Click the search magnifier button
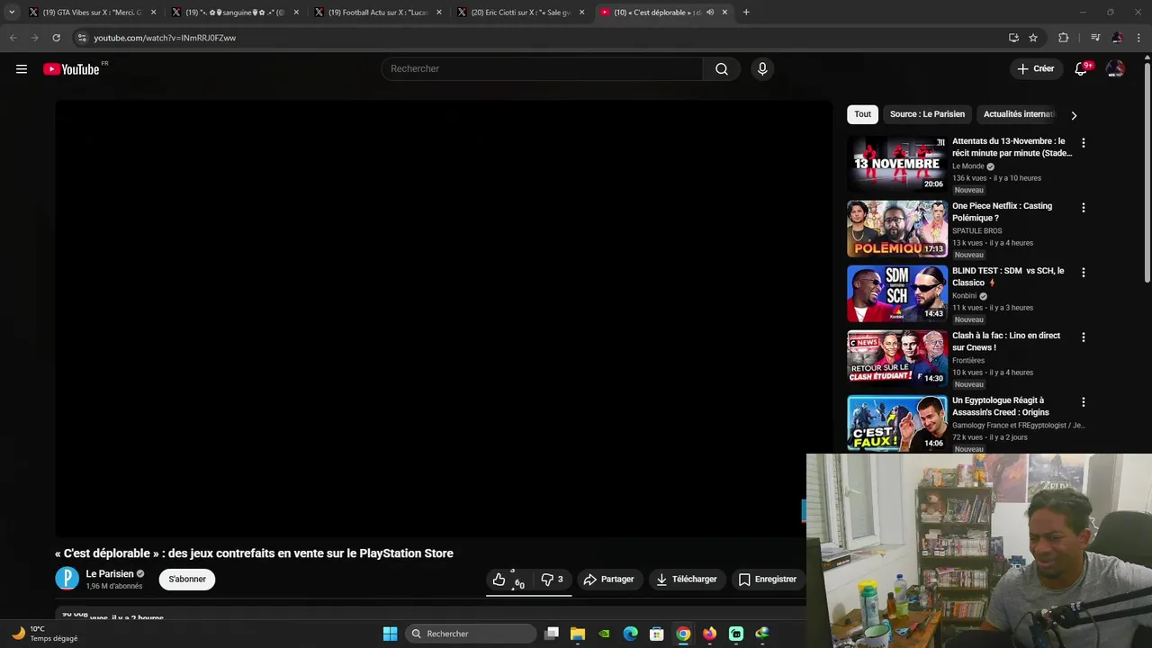This screenshot has width=1152, height=648. pos(722,69)
